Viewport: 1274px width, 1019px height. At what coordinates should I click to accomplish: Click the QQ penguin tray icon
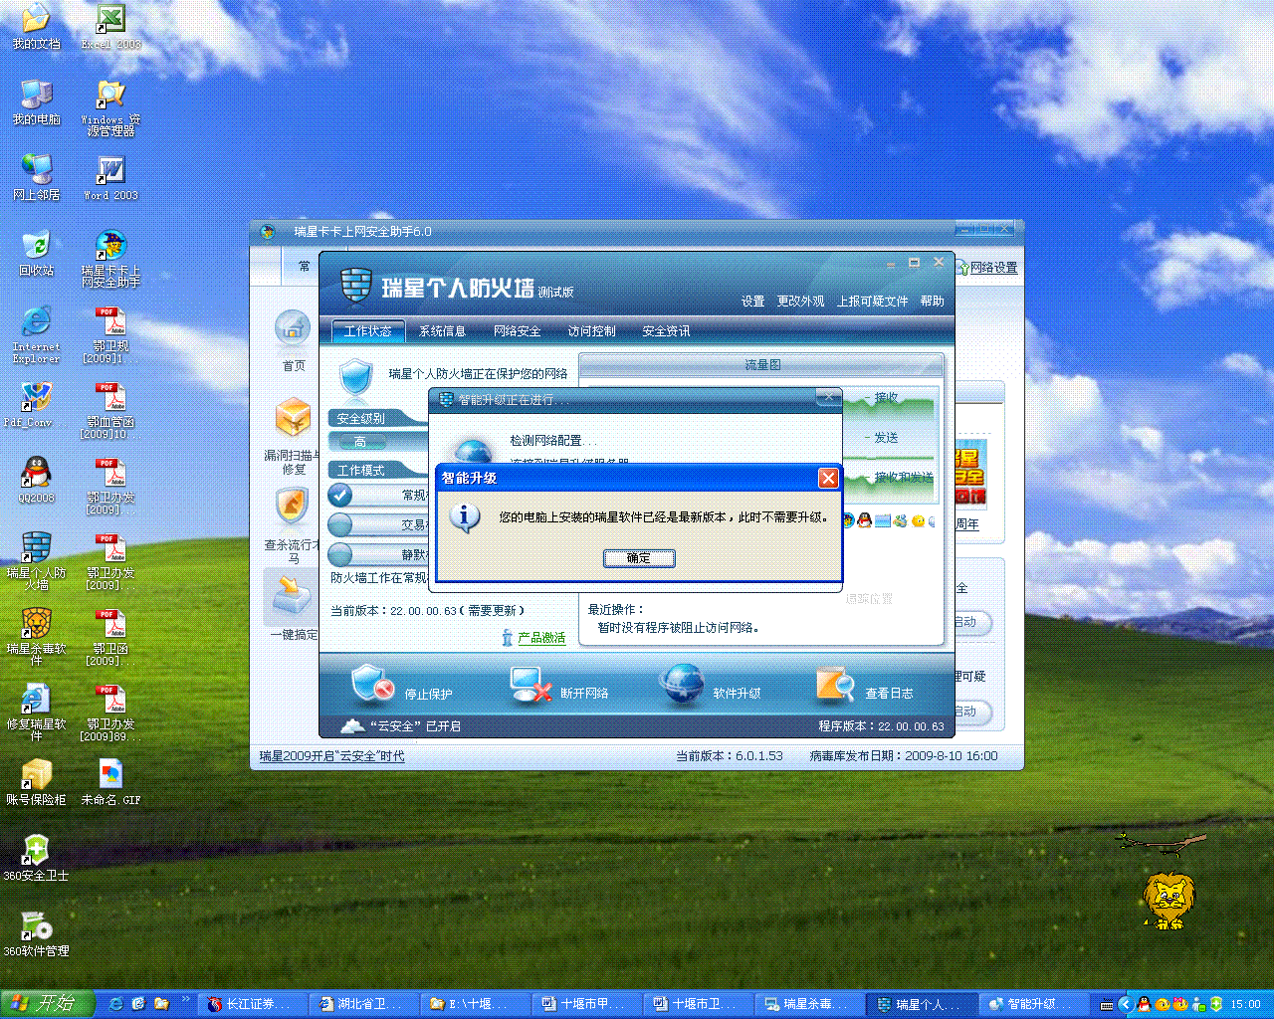1144,1004
